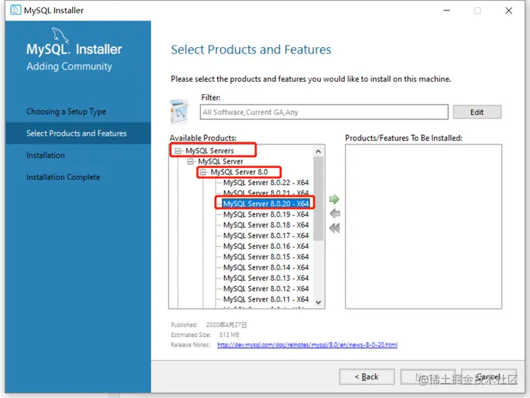Image resolution: width=530 pixels, height=398 pixels.
Task: Click the MySQL Servers tree label
Action: pyautogui.click(x=210, y=150)
